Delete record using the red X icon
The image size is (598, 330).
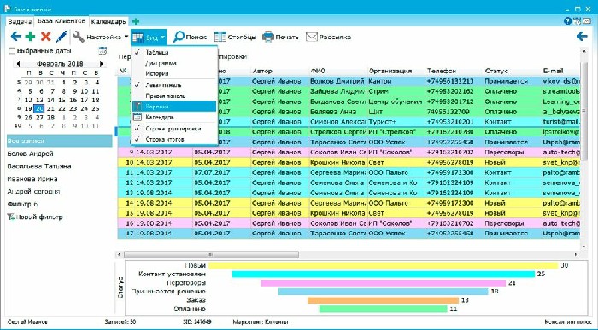[46, 37]
